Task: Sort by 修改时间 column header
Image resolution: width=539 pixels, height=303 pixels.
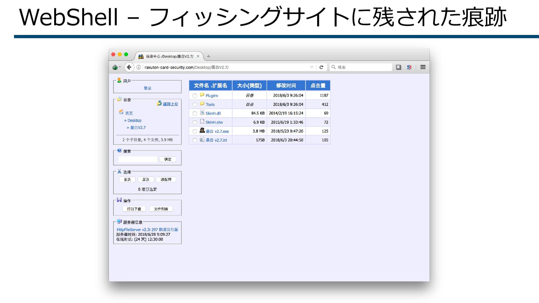Action: pyautogui.click(x=286, y=86)
